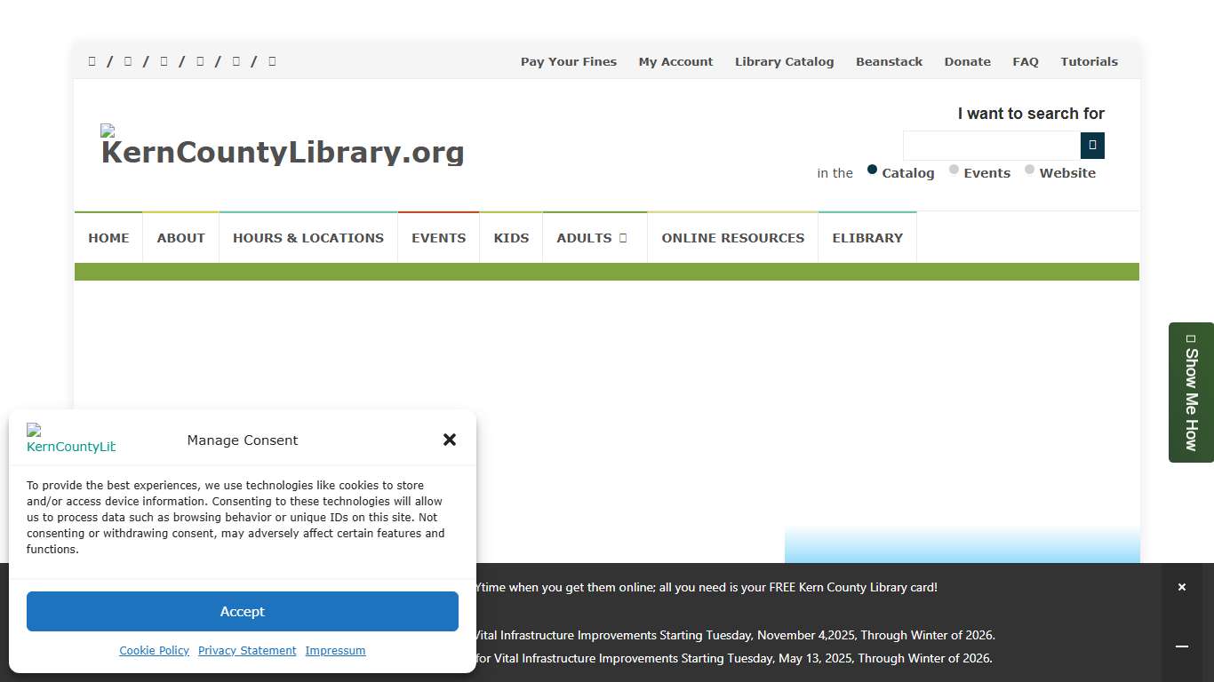Switch to the EVENTS navigation tab
Image resolution: width=1214 pixels, height=682 pixels.
438,237
